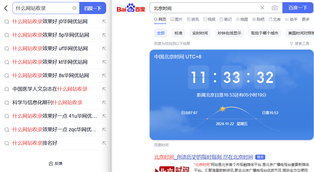Fill in arrow for 中国医学人文杂志 suggestion

pos(104,89)
